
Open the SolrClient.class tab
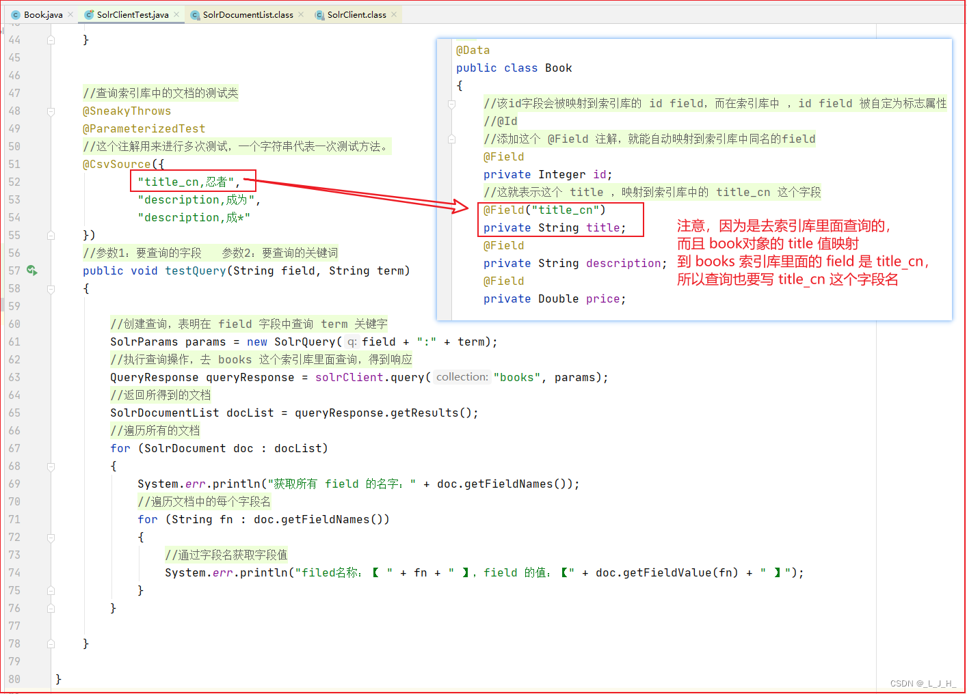[357, 14]
